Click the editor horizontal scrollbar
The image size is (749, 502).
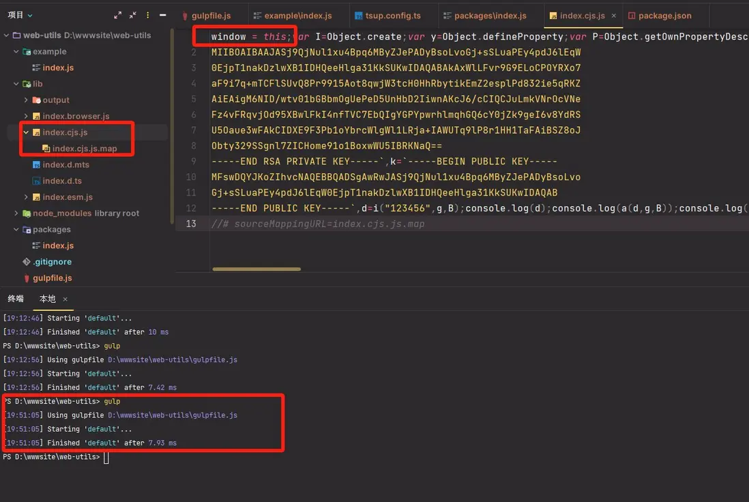click(256, 269)
